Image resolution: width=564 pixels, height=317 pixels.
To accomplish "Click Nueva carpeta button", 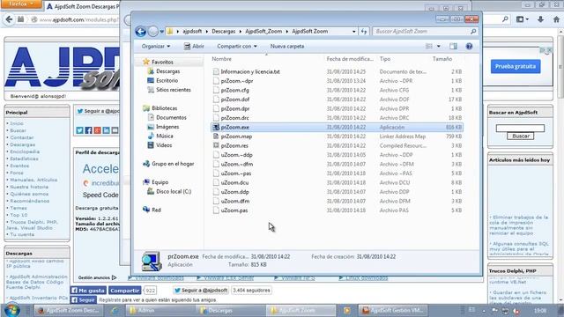I will [x=287, y=47].
